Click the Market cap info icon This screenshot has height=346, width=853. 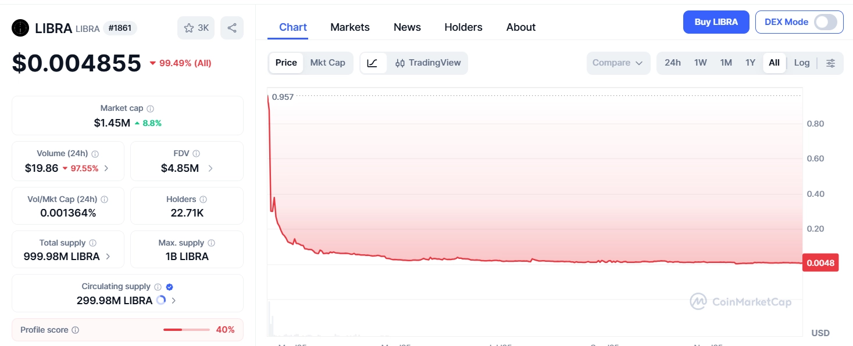tap(151, 109)
